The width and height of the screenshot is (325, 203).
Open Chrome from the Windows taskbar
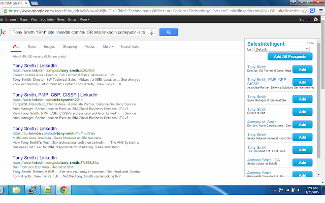pyautogui.click(x=63, y=190)
